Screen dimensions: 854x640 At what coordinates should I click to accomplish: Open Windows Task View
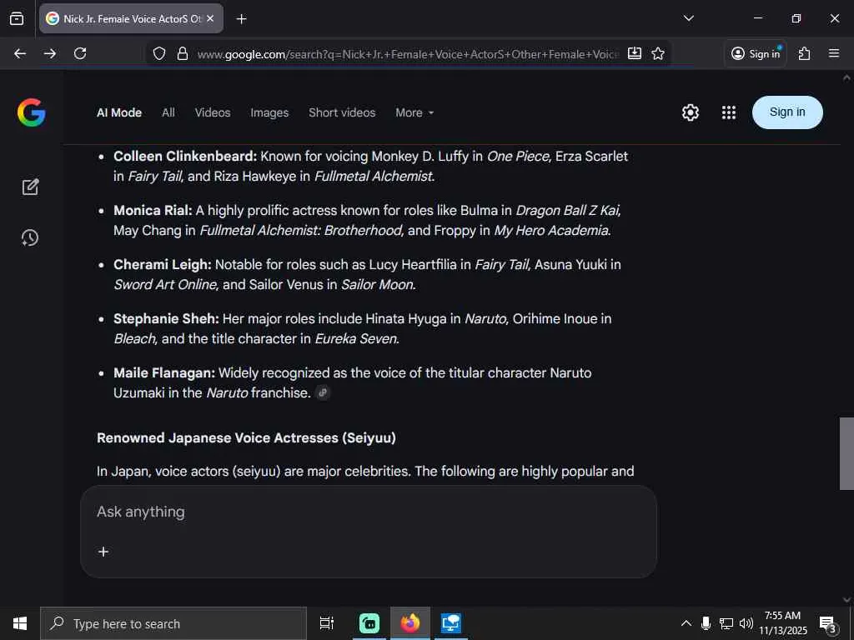(x=327, y=623)
